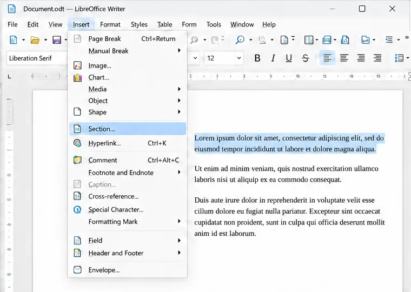Click the Save floppy disk icon
The height and width of the screenshot is (292, 411).
57,40
